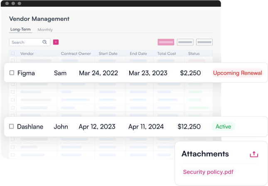
Task: Tick the Dashlane row checkbox
Action: [x=12, y=126]
